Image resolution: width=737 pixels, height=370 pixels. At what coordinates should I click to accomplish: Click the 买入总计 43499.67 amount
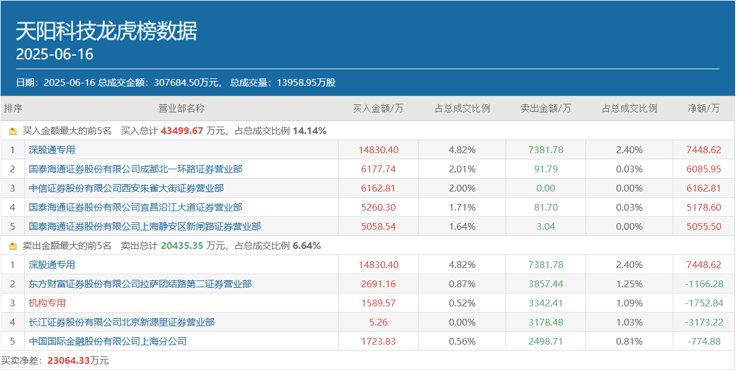tap(182, 131)
